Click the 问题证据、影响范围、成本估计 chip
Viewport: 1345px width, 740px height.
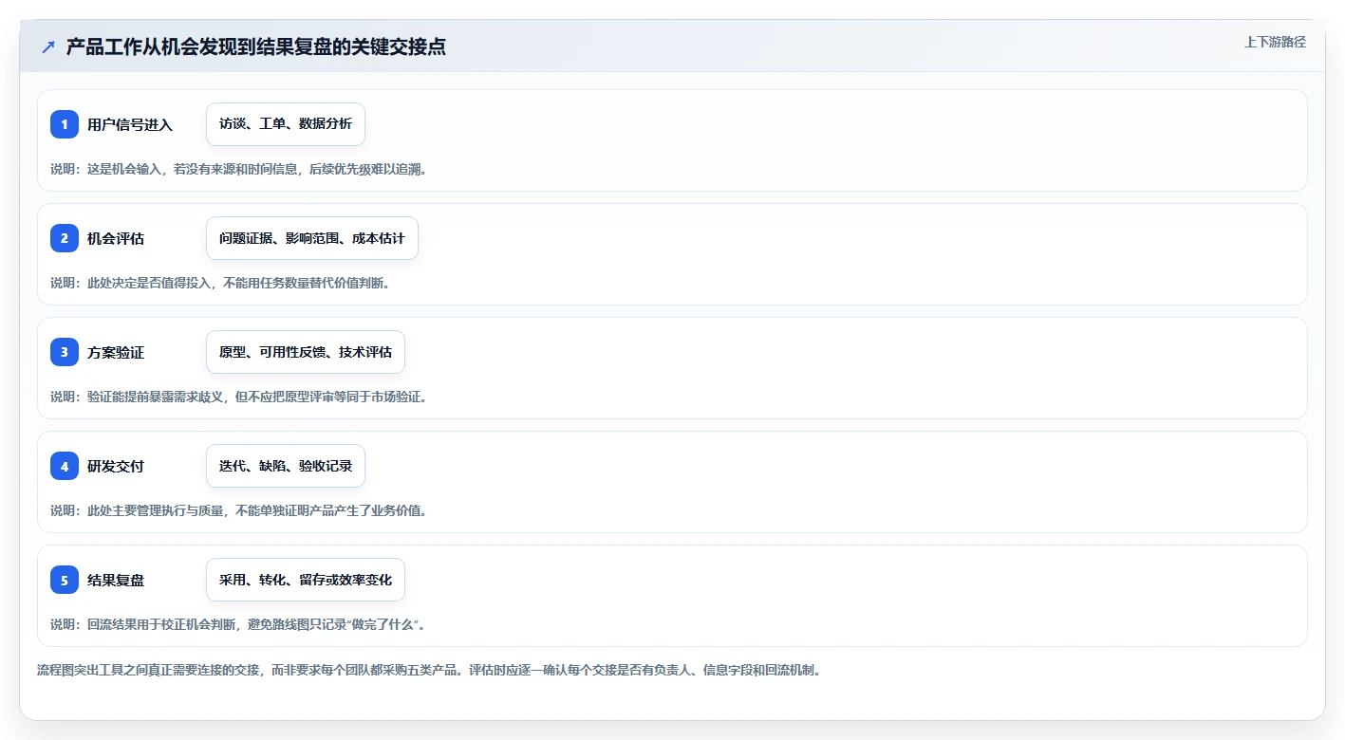312,238
